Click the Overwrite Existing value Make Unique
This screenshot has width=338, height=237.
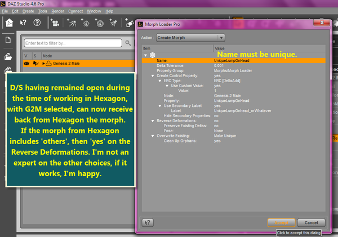225,136
